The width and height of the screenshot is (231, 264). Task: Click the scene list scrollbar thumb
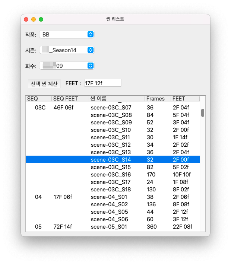click(x=203, y=113)
